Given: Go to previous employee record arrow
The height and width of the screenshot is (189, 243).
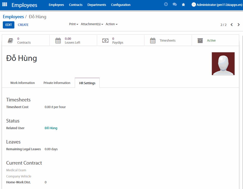Looking at the screenshot, I should point(232,25).
